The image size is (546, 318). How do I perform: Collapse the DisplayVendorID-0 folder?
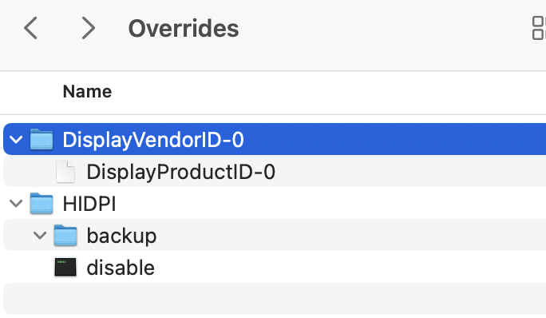pyautogui.click(x=16, y=140)
